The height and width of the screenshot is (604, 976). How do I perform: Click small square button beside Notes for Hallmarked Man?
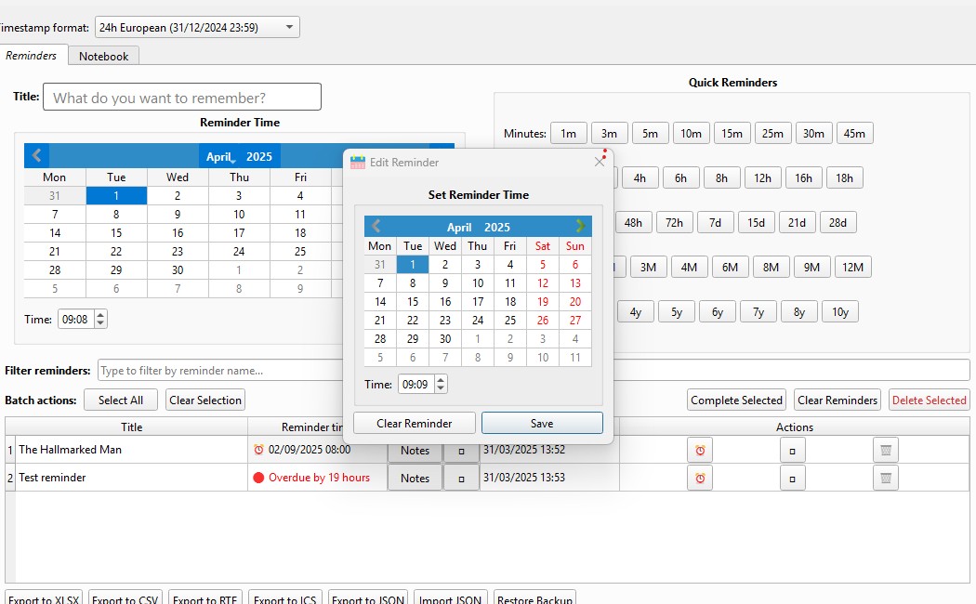[x=461, y=451]
